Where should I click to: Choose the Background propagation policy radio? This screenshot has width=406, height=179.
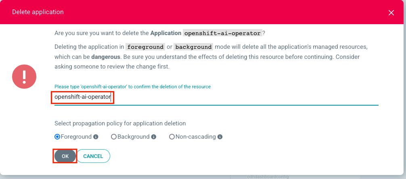(114, 137)
